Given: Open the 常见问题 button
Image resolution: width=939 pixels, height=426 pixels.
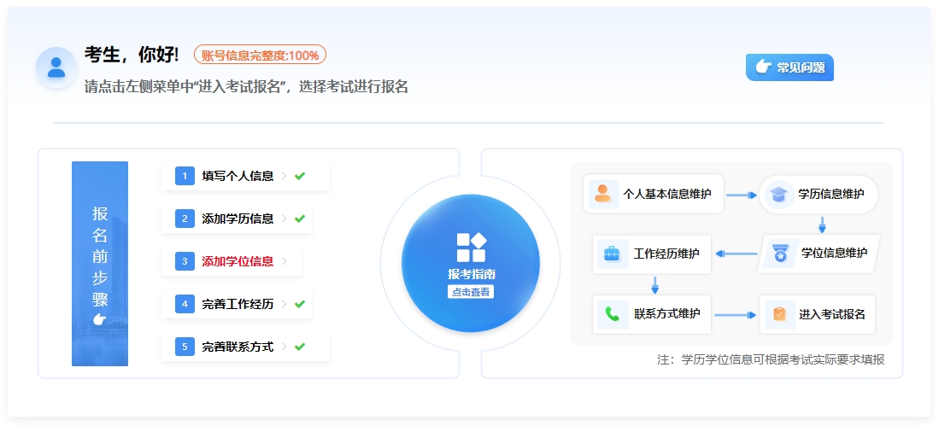Looking at the screenshot, I should [789, 67].
